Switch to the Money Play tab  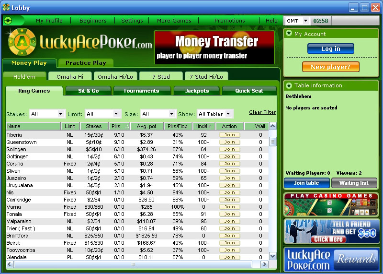pos(29,63)
